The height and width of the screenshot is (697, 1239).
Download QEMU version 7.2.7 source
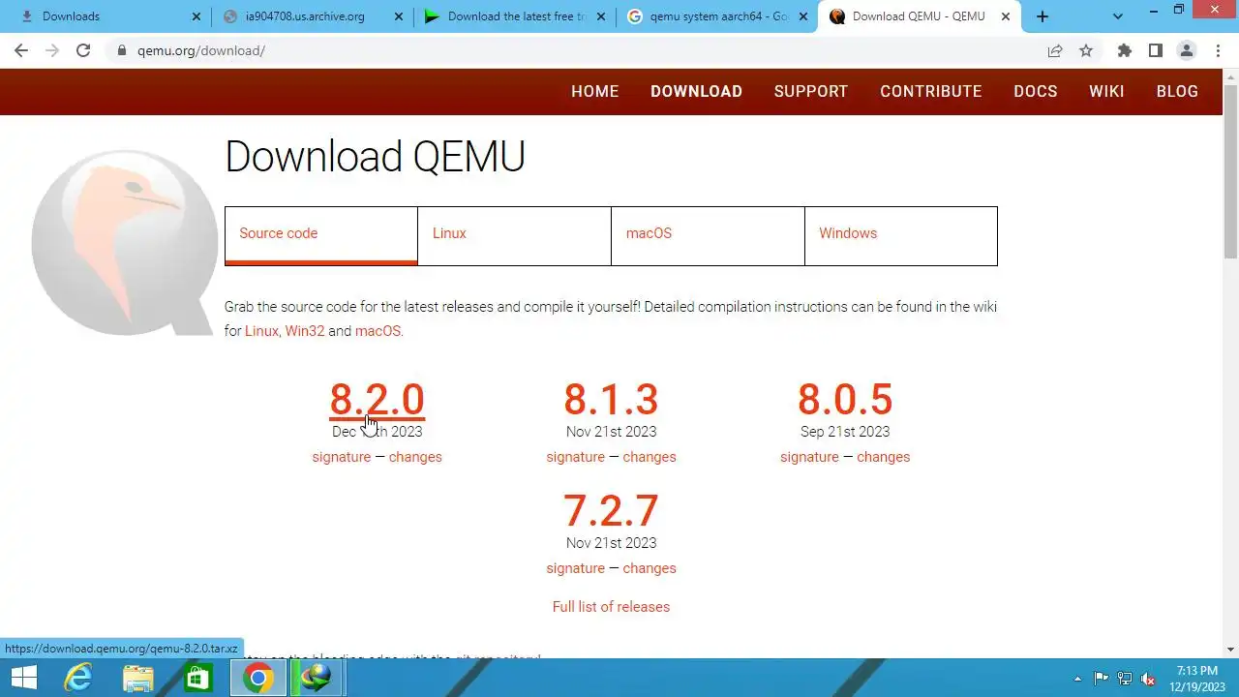point(611,511)
